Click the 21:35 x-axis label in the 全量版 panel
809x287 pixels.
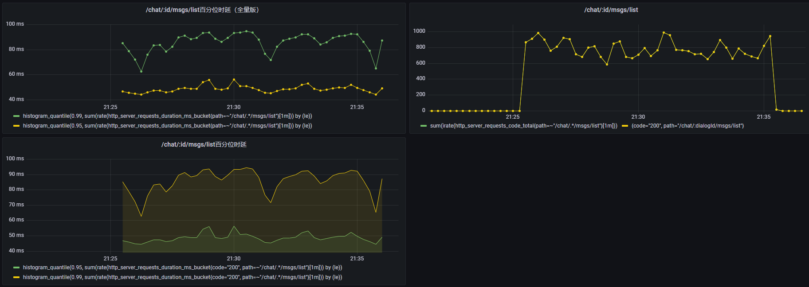(357, 107)
